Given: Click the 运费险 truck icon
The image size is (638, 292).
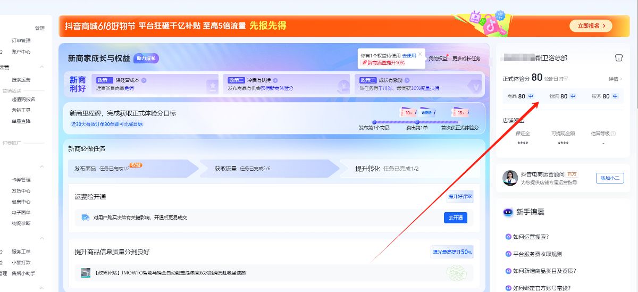Looking at the screenshot, I should click(x=85, y=218).
